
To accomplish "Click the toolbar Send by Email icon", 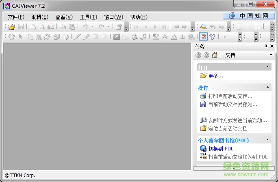I will pyautogui.click(x=51, y=27).
